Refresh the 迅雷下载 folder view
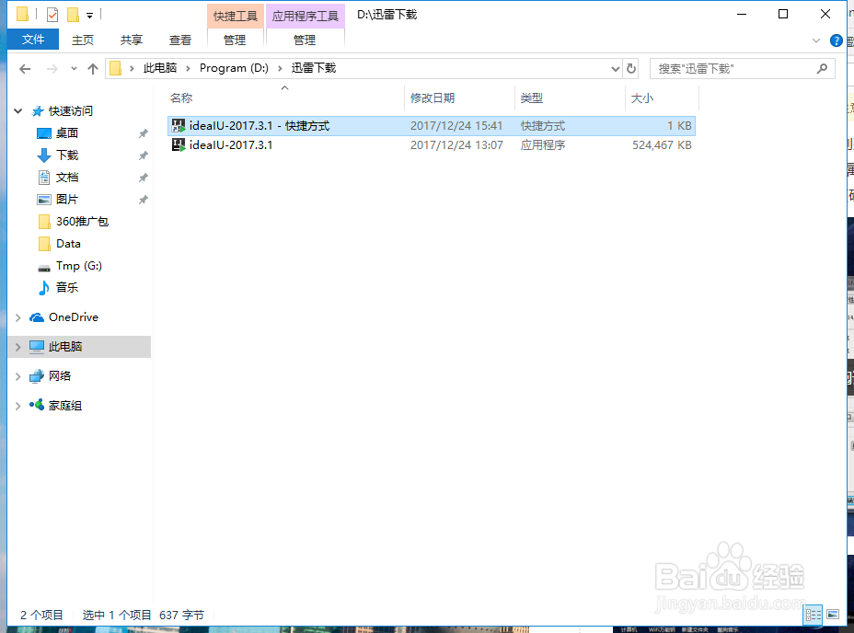The height and width of the screenshot is (633, 854). pos(633,67)
